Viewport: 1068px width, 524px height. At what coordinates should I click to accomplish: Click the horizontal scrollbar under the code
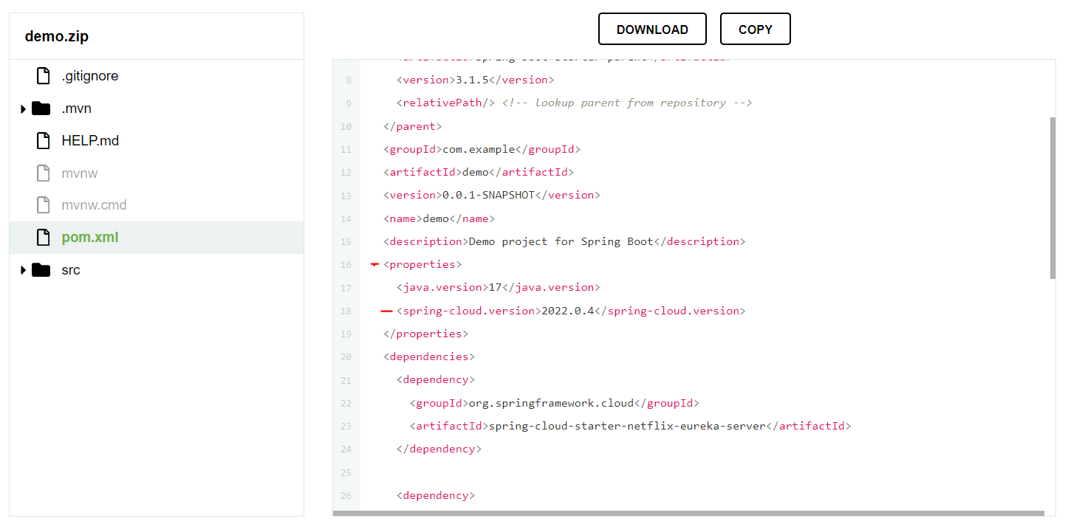[688, 513]
